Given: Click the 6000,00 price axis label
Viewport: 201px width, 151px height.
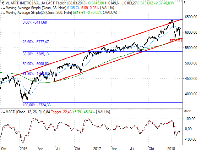Looking at the screenshot, I should point(191,32).
